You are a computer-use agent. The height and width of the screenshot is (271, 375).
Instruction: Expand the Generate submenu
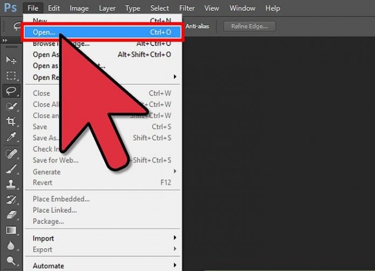[47, 172]
